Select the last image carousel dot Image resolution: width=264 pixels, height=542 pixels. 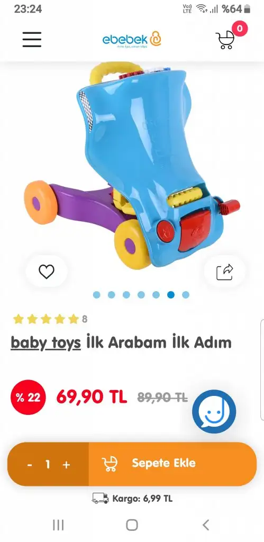(186, 295)
